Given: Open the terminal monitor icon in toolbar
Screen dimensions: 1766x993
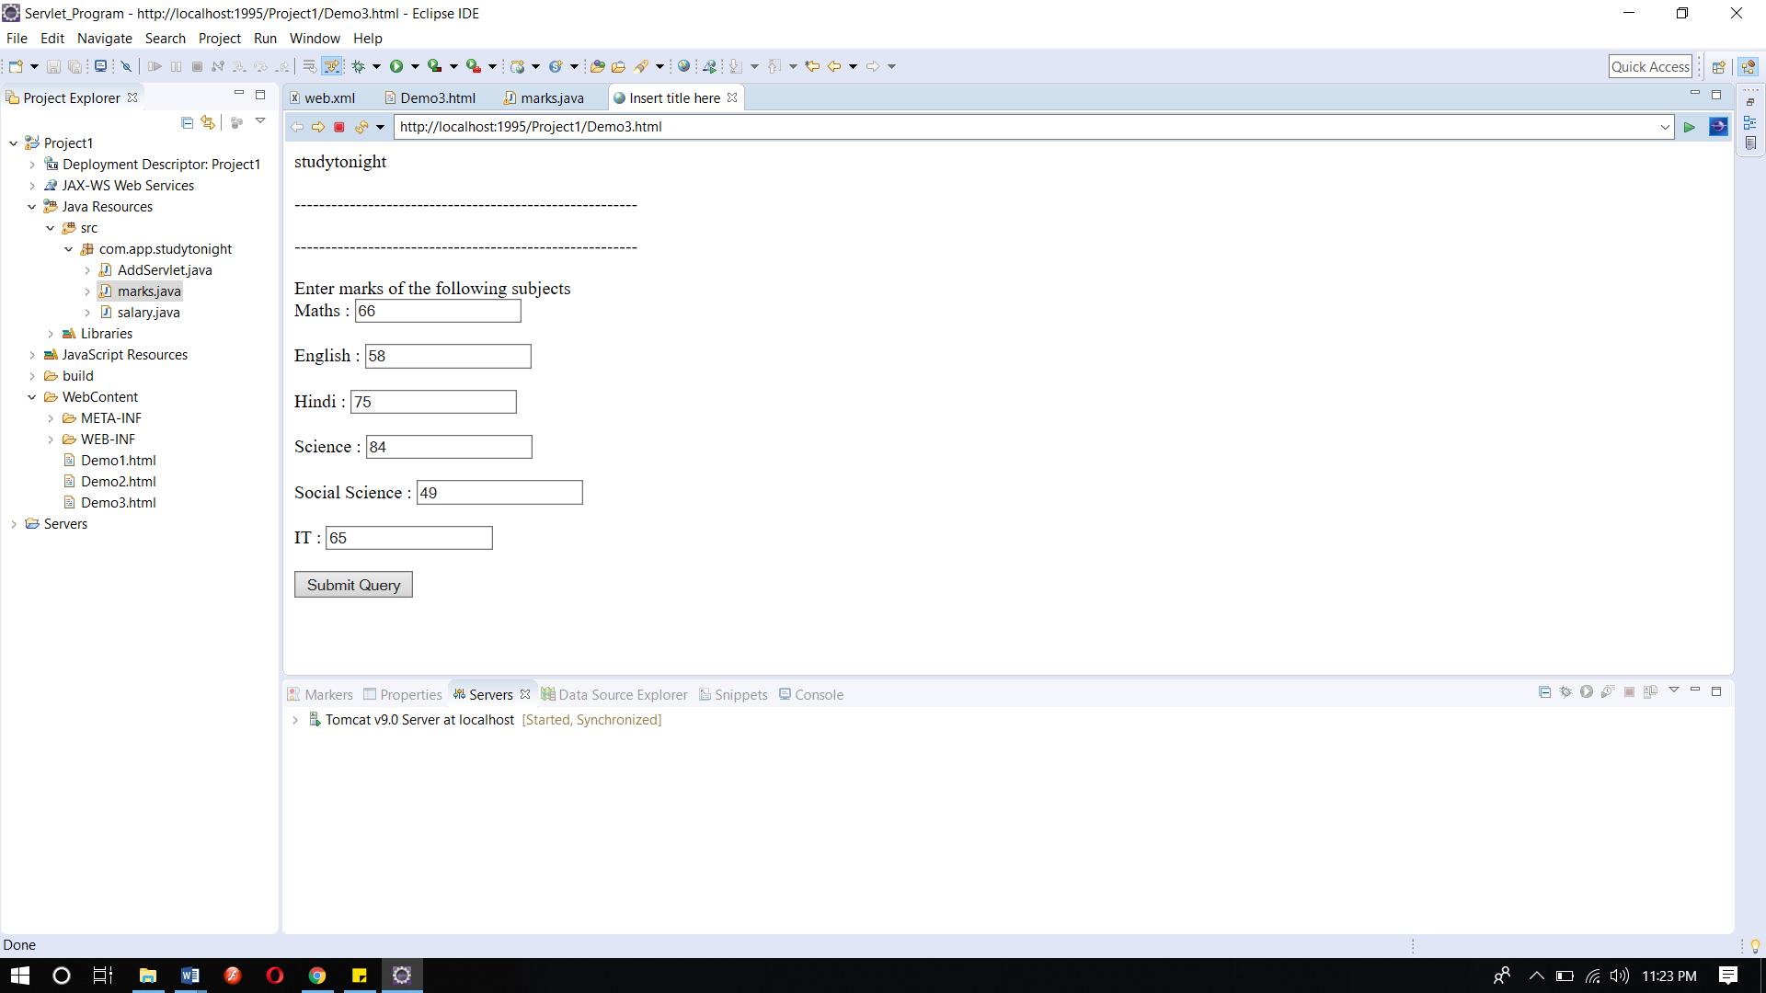Looking at the screenshot, I should tap(100, 66).
